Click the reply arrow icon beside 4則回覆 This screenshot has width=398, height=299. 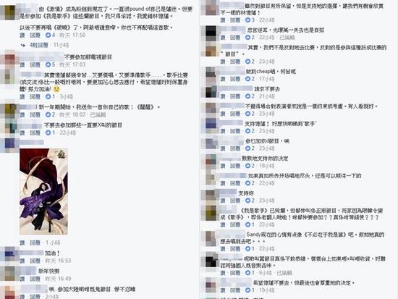coord(23,45)
